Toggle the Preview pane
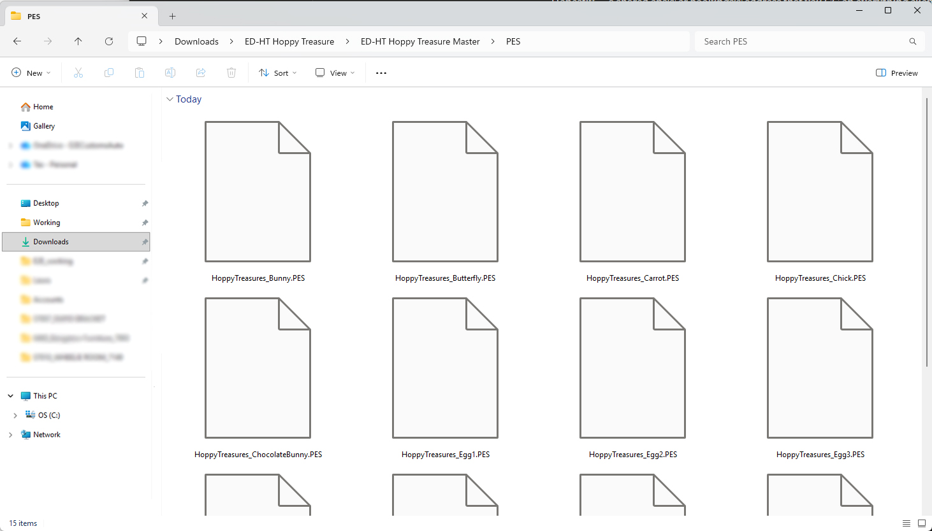This screenshot has height=531, width=932. 896,73
